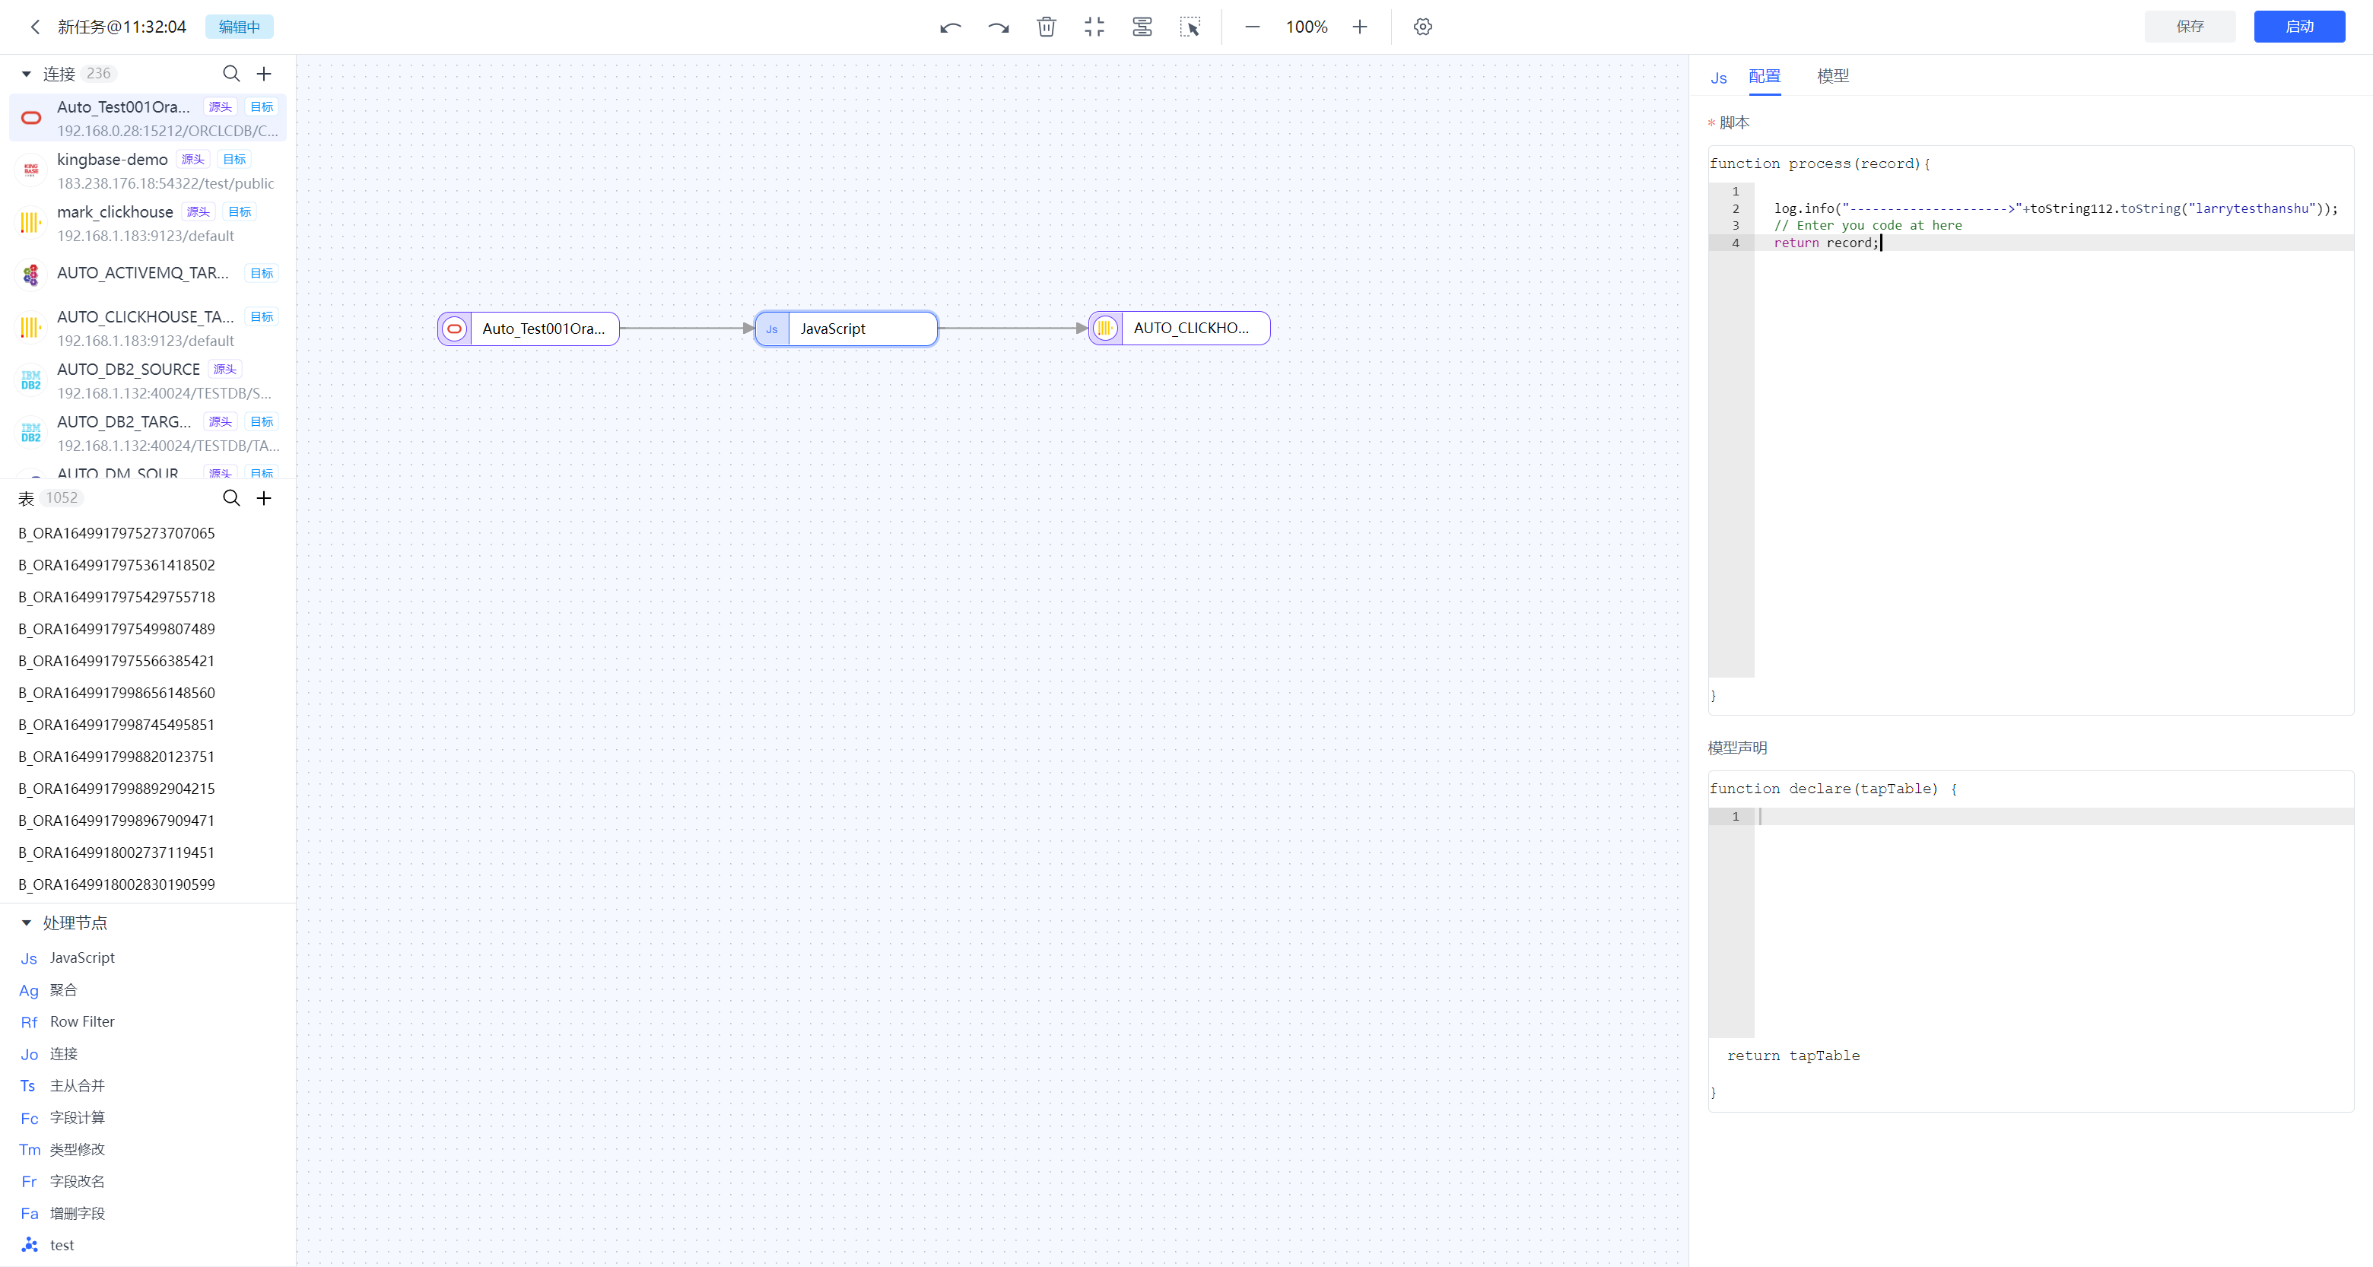
Task: Activate the drag-select cursor tool
Action: coord(1190,27)
